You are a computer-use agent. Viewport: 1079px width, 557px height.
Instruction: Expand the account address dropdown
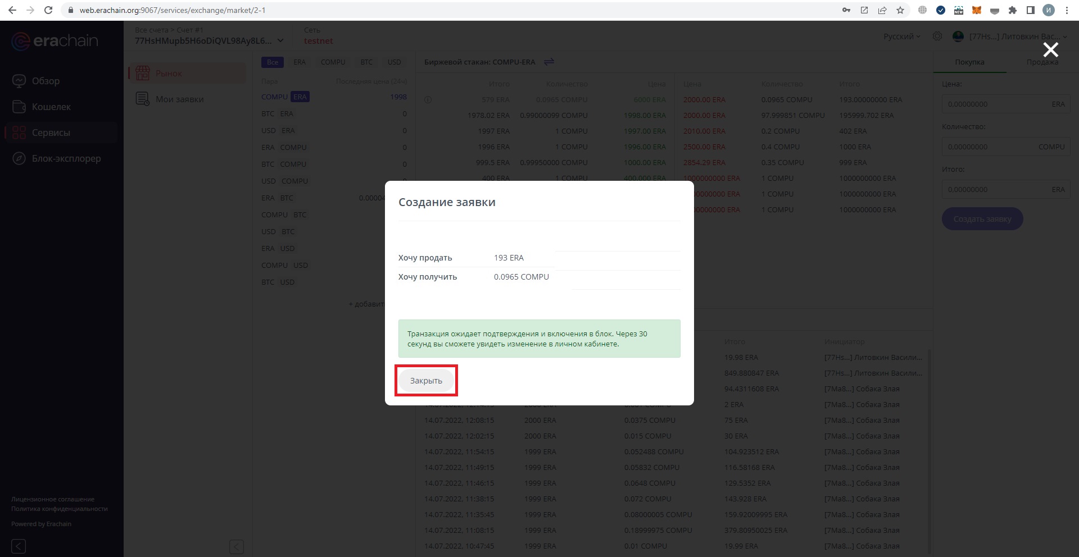[280, 40]
